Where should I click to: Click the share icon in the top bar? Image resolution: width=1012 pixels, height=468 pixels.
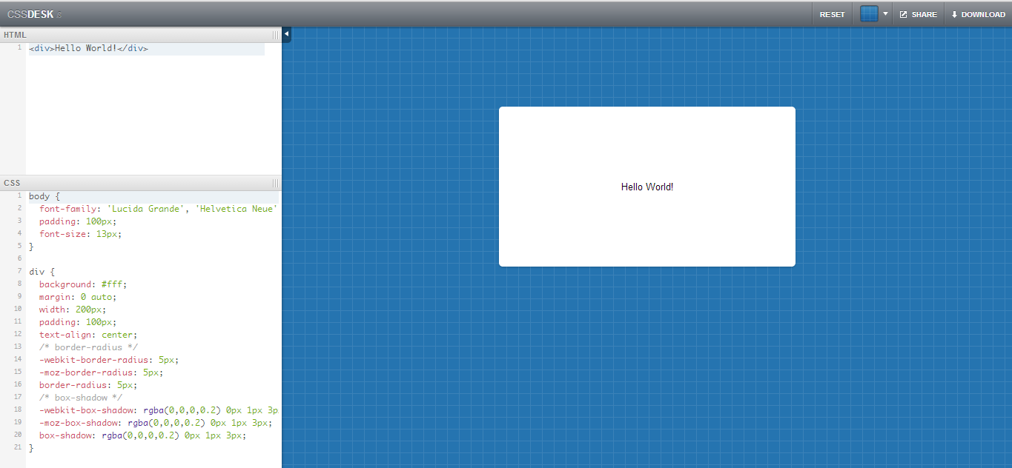(x=904, y=15)
